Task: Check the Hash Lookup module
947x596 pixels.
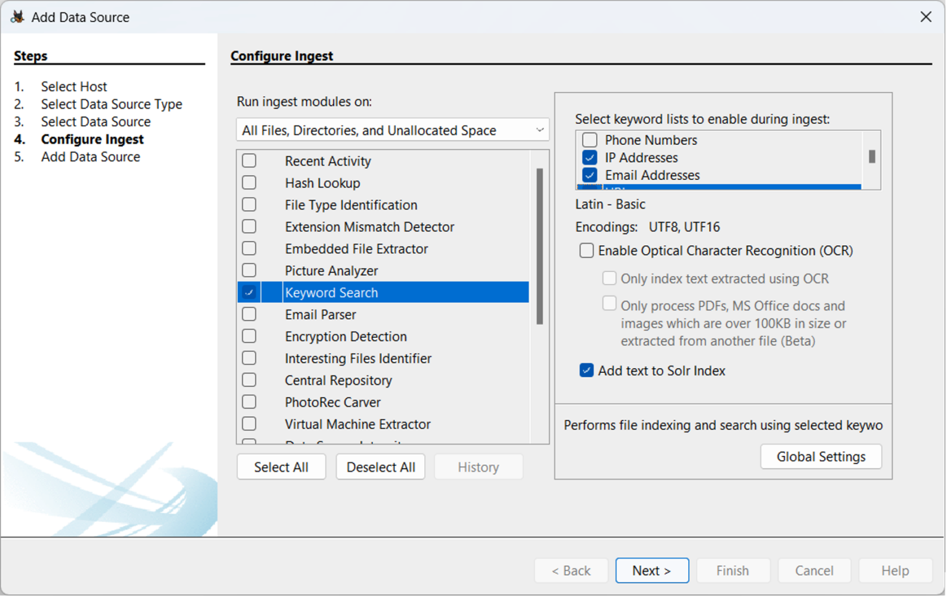Action: point(249,182)
